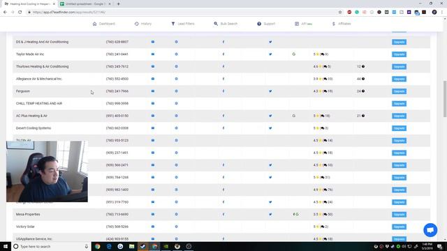Select business name AC Plus Heating & Air
The height and width of the screenshot is (251, 447).
(31, 116)
